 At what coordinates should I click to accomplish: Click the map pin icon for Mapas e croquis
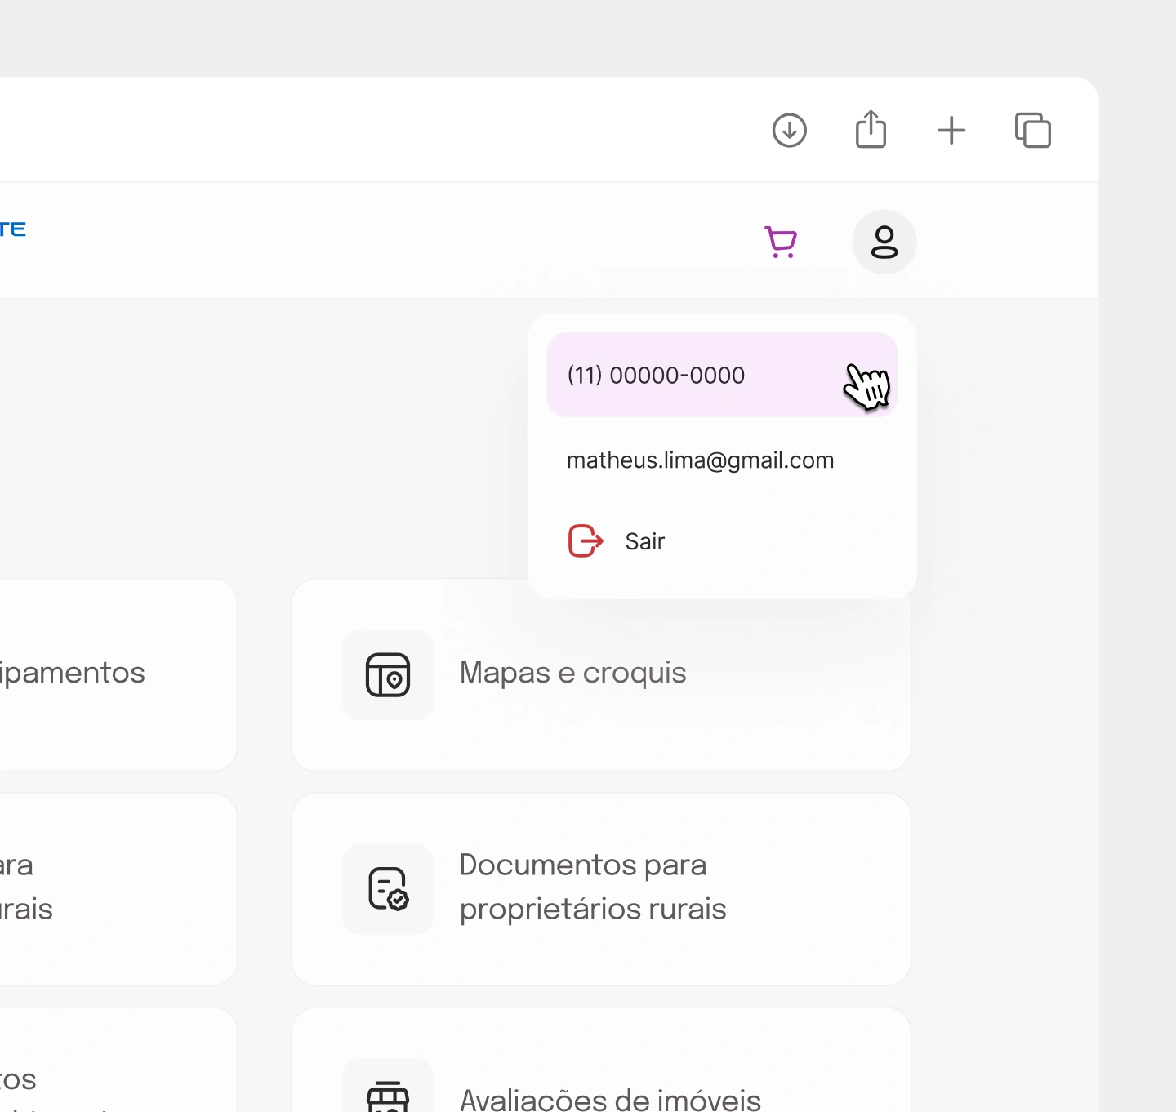coord(388,674)
